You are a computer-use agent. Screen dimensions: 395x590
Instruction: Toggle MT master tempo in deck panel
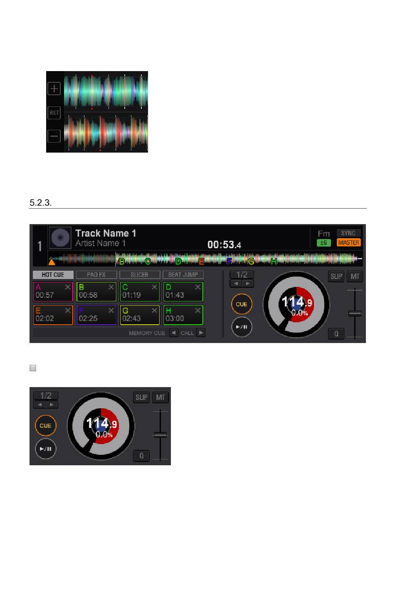click(355, 276)
